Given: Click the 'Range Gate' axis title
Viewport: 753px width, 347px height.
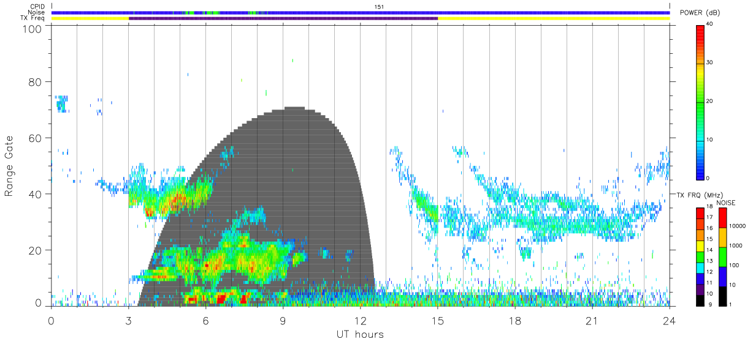Looking at the screenshot, I should coord(9,166).
